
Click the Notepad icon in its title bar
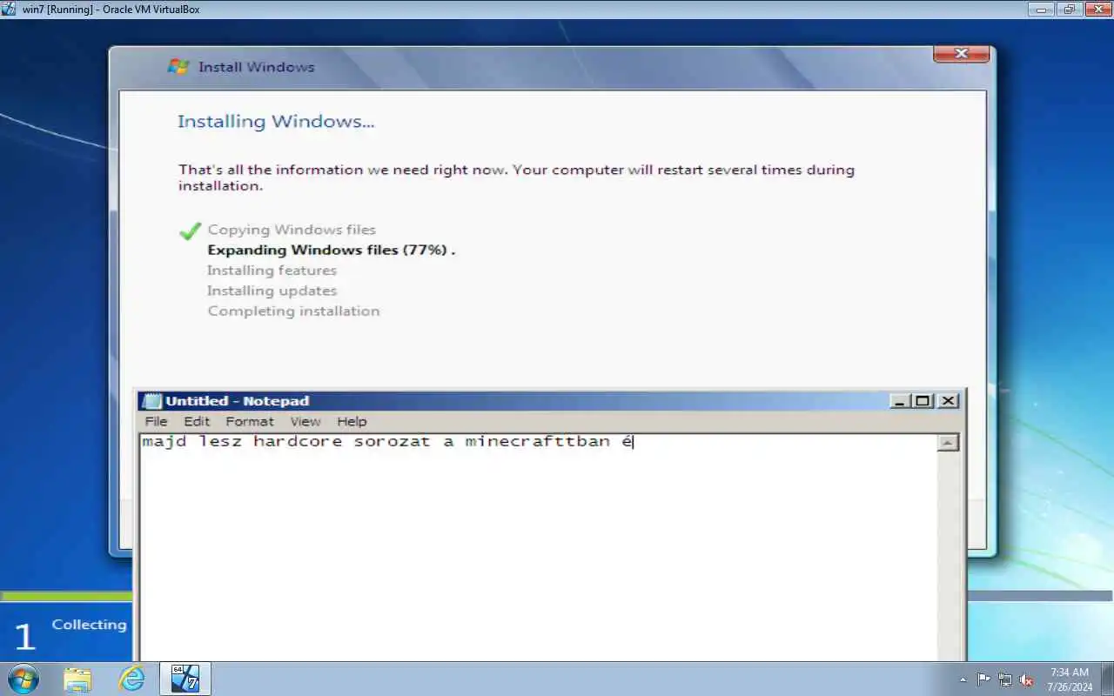(151, 401)
